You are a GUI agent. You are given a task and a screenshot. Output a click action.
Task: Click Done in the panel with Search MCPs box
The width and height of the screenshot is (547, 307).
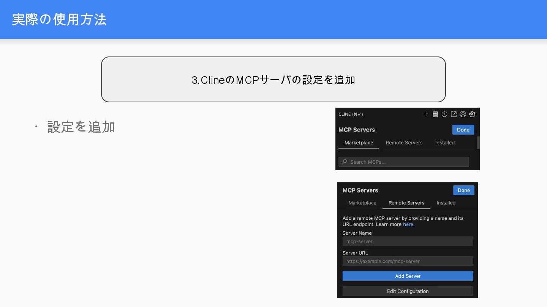coord(463,130)
